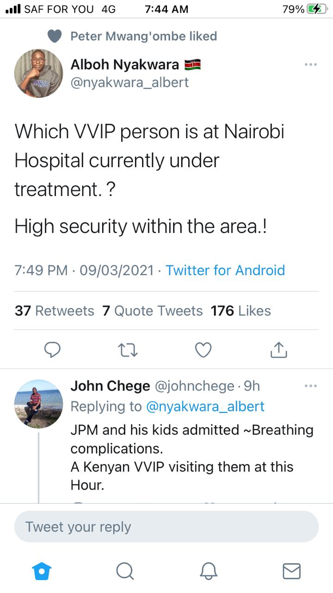Tap the Twitter for Android link
The width and height of the screenshot is (333, 593).
(x=225, y=270)
